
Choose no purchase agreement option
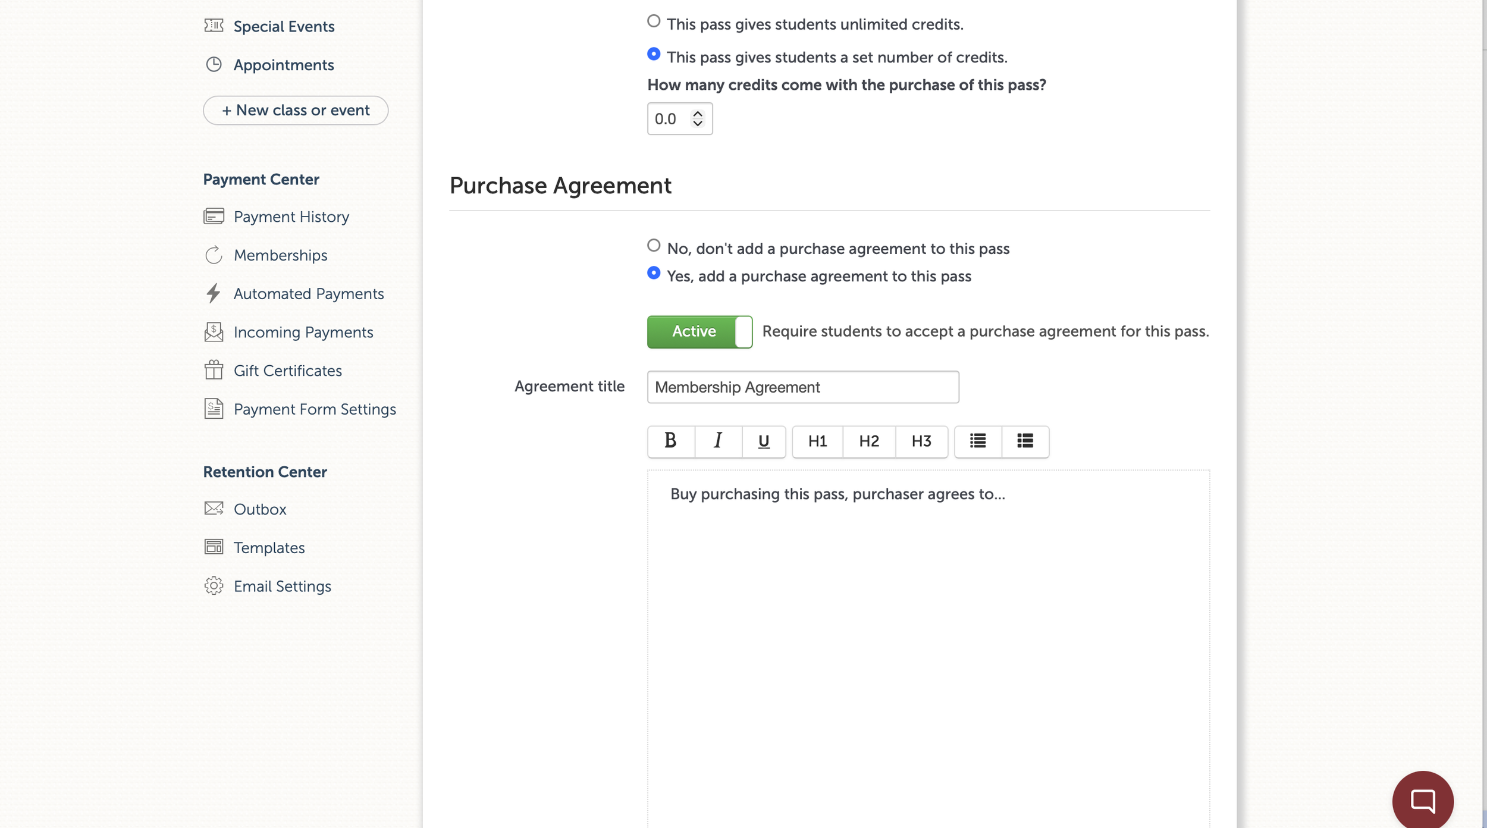click(x=654, y=246)
